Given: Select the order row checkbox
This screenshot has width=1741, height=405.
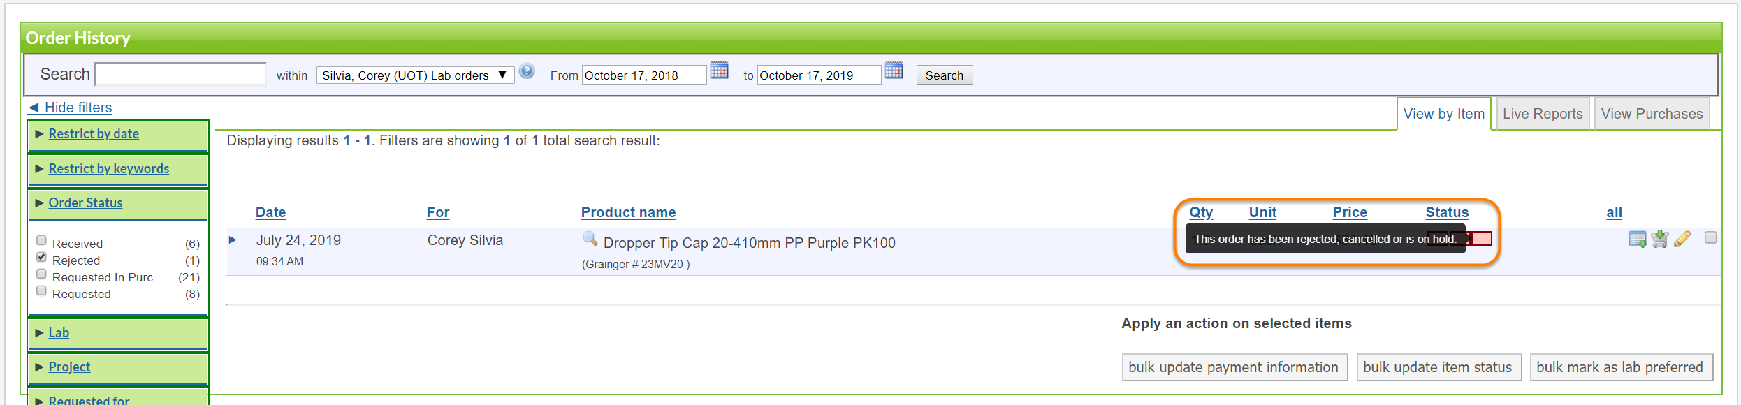Looking at the screenshot, I should (1710, 238).
